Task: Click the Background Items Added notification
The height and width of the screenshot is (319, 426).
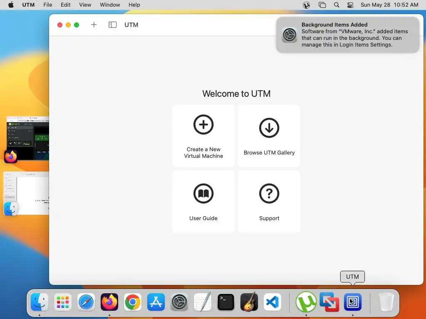Action: [347, 35]
